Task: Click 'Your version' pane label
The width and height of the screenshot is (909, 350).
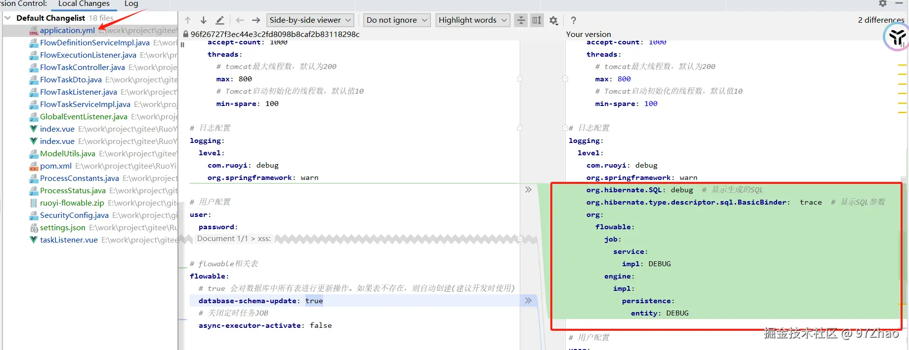Action: [x=588, y=34]
